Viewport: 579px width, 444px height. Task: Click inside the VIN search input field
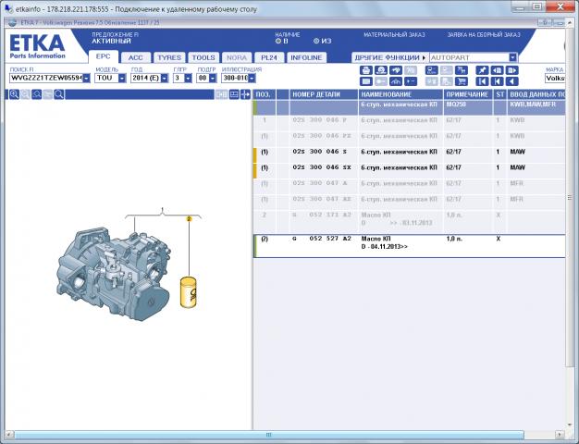[x=46, y=78]
